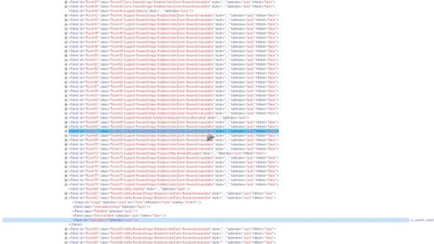Viewport: 434px width, 244px height.
Task: Select the Image element inside Room82
Action: (x=137, y=202)
